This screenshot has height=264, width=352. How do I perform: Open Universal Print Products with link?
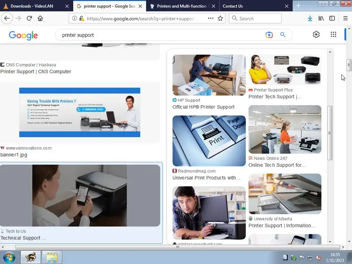coord(206,178)
